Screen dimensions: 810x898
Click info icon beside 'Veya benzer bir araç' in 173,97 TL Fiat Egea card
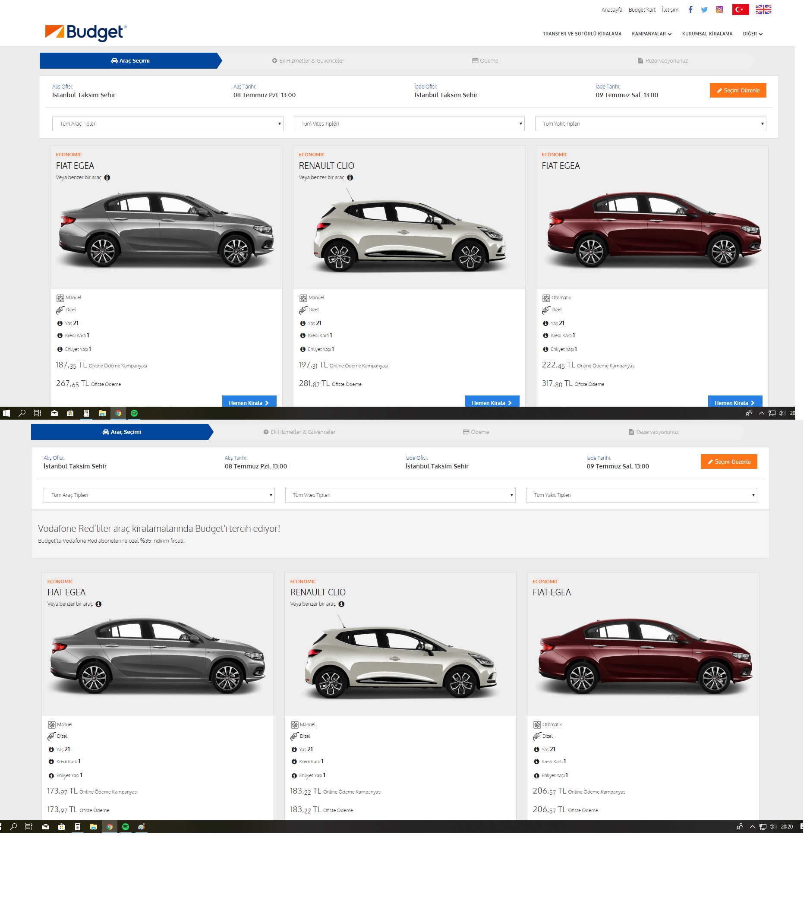(98, 604)
